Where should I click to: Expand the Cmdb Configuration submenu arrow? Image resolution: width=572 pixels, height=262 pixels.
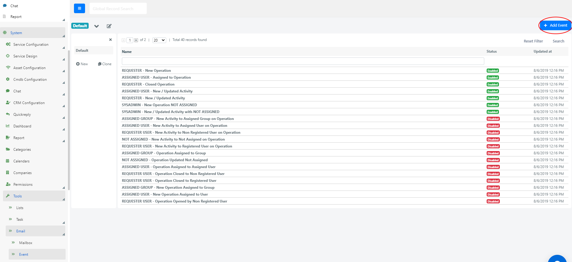[63, 83]
